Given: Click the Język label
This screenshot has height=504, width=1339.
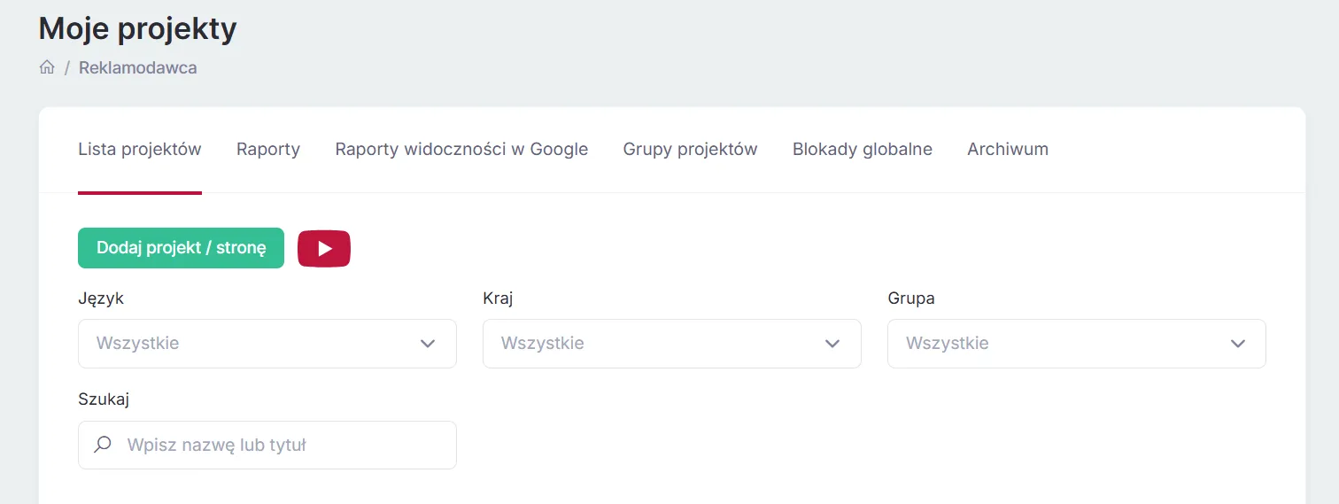Looking at the screenshot, I should (101, 299).
